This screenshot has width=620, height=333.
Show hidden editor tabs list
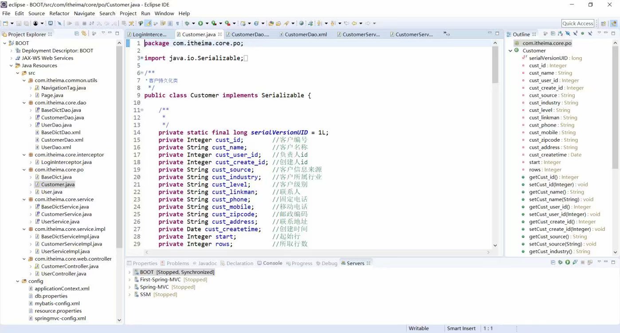447,34
